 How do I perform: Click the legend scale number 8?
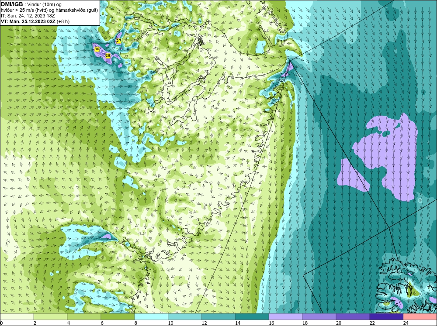click(x=136, y=323)
